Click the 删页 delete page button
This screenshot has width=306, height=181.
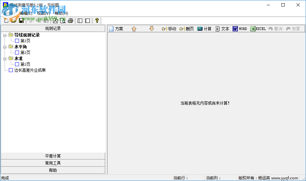click(x=186, y=29)
